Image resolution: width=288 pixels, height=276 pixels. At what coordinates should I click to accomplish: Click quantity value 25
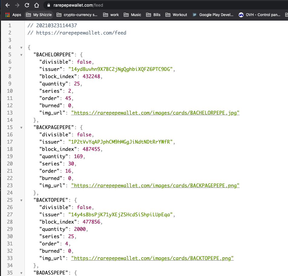[x=77, y=84]
